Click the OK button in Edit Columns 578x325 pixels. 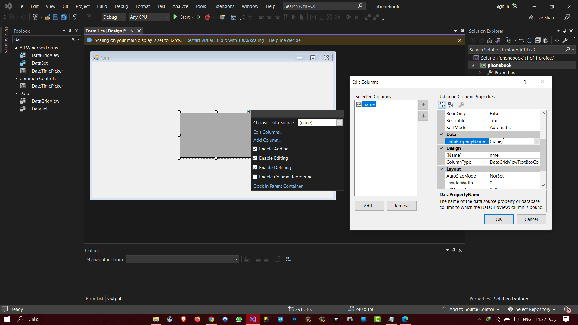(499, 219)
